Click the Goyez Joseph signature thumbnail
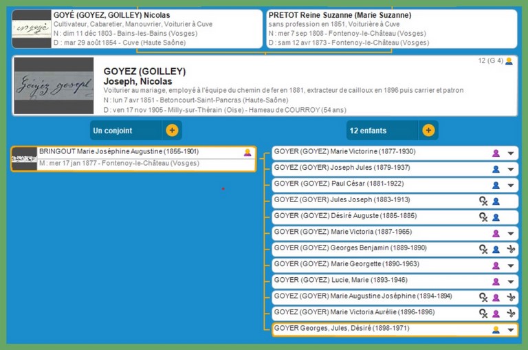Image resolution: width=528 pixels, height=350 pixels. 54,85
